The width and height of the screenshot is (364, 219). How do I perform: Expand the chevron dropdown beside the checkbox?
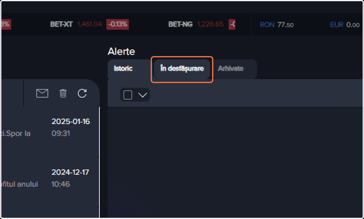[142, 95]
